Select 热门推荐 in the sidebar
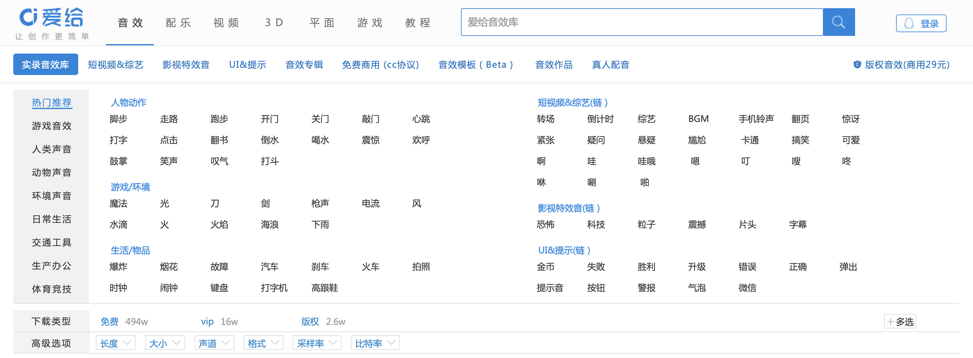The height and width of the screenshot is (358, 973). pyautogui.click(x=52, y=102)
